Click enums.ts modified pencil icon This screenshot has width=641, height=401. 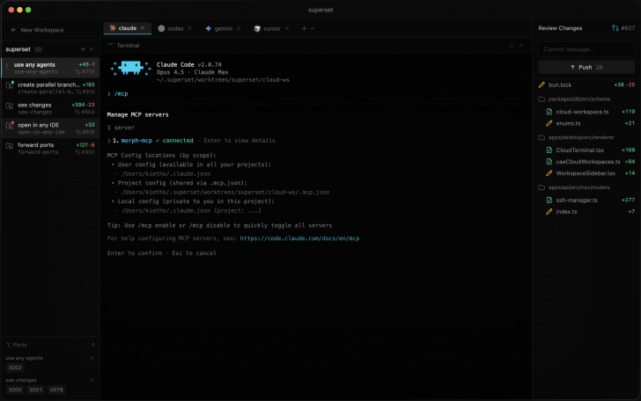[x=549, y=123]
